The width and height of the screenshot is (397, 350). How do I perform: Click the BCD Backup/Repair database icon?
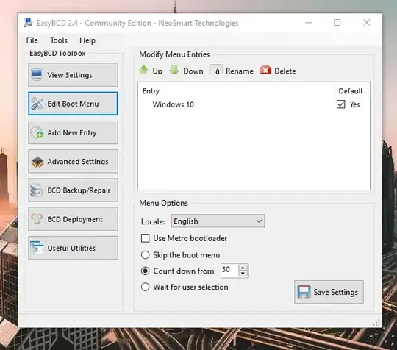36,190
